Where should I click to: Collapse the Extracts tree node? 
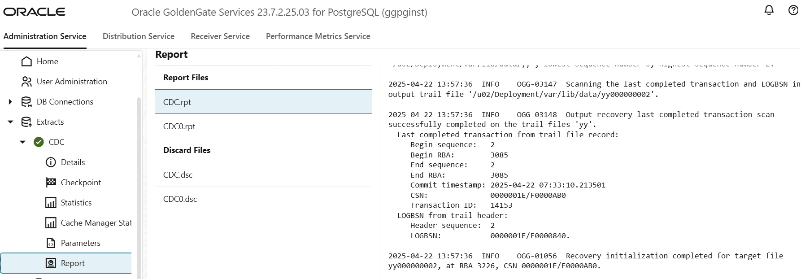pos(10,122)
